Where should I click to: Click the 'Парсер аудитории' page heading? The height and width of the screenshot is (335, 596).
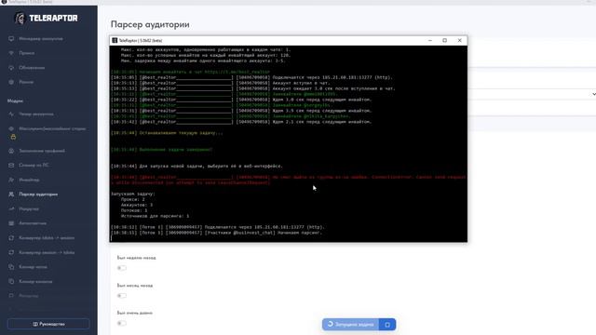150,24
